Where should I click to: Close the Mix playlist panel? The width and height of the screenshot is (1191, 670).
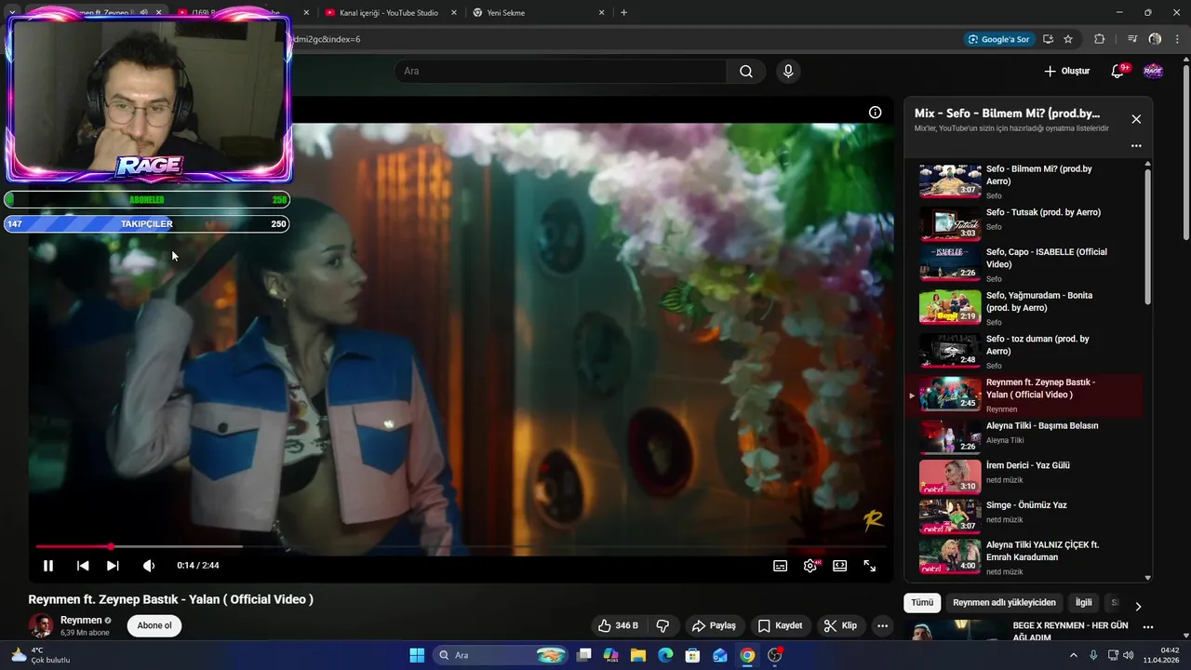pos(1136,119)
